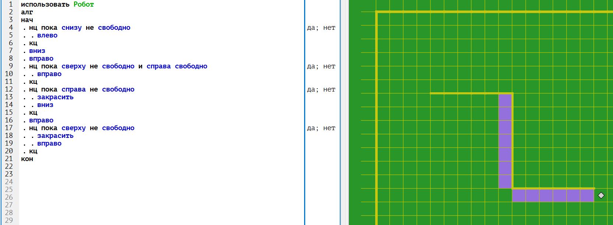Click the green word Робот on line 1
The image size is (613, 225).
(84, 4)
